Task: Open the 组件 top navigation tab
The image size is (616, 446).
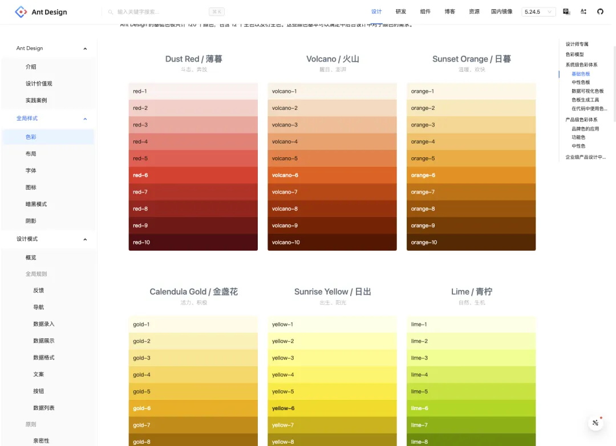Action: (x=425, y=11)
